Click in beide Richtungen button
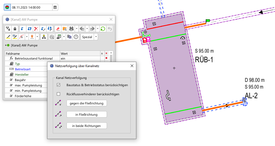 tap(87, 126)
